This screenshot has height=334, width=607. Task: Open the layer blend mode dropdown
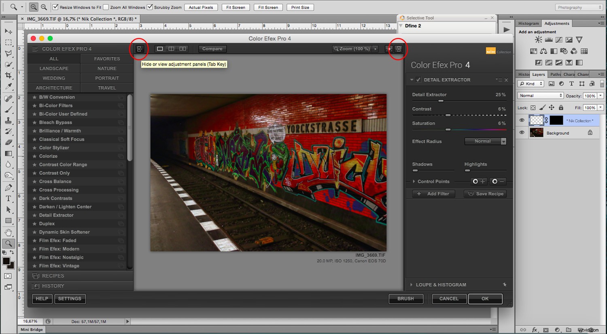tap(540, 95)
